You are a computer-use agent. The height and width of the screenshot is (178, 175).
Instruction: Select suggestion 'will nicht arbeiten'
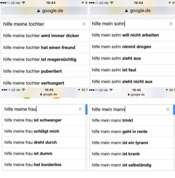pyautogui.click(x=132, y=35)
